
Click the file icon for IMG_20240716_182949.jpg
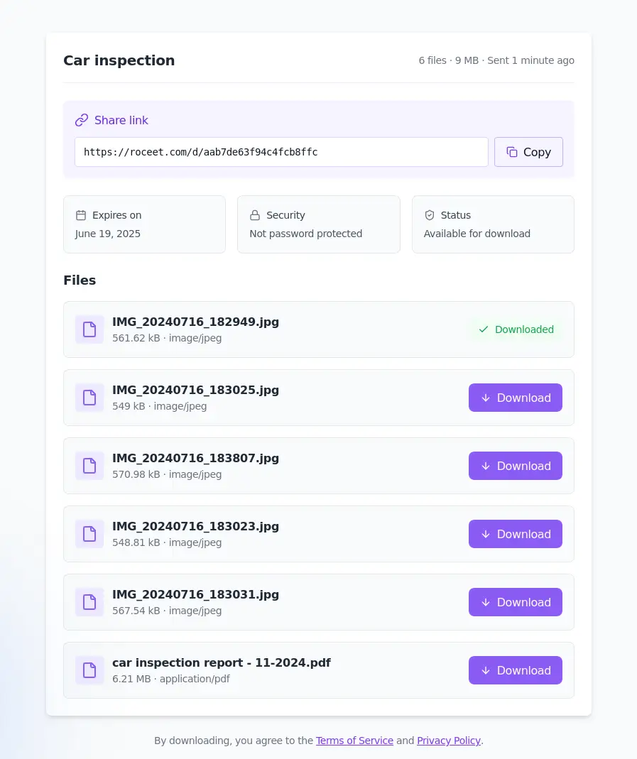coord(89,329)
